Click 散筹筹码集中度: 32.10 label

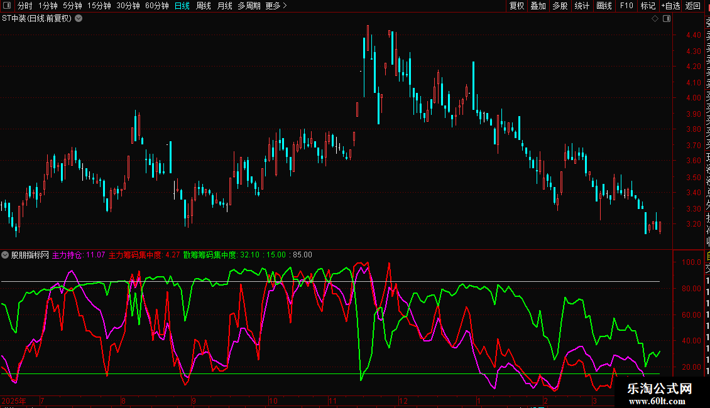point(221,255)
